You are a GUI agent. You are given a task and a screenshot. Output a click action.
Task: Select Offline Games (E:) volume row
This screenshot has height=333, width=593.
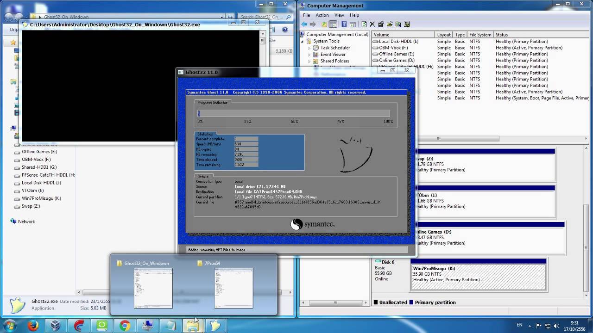pyautogui.click(x=480, y=54)
